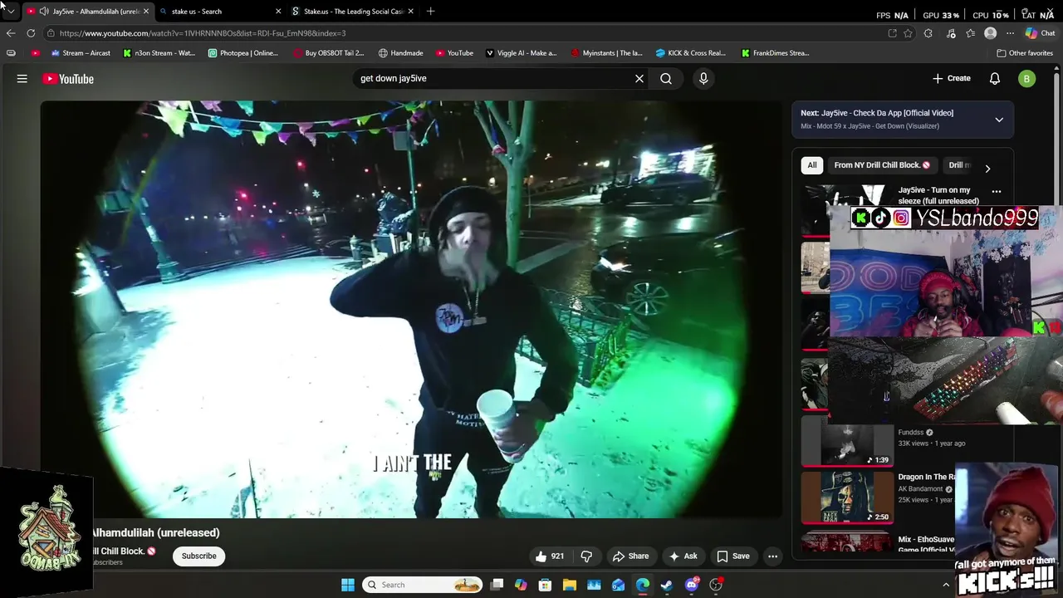The height and width of the screenshot is (598, 1063).
Task: Go back in the browser
Action: tap(11, 33)
